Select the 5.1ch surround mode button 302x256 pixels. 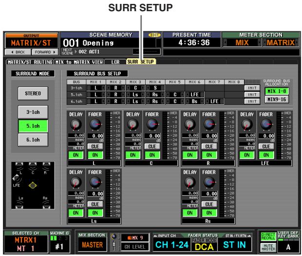pos(33,126)
